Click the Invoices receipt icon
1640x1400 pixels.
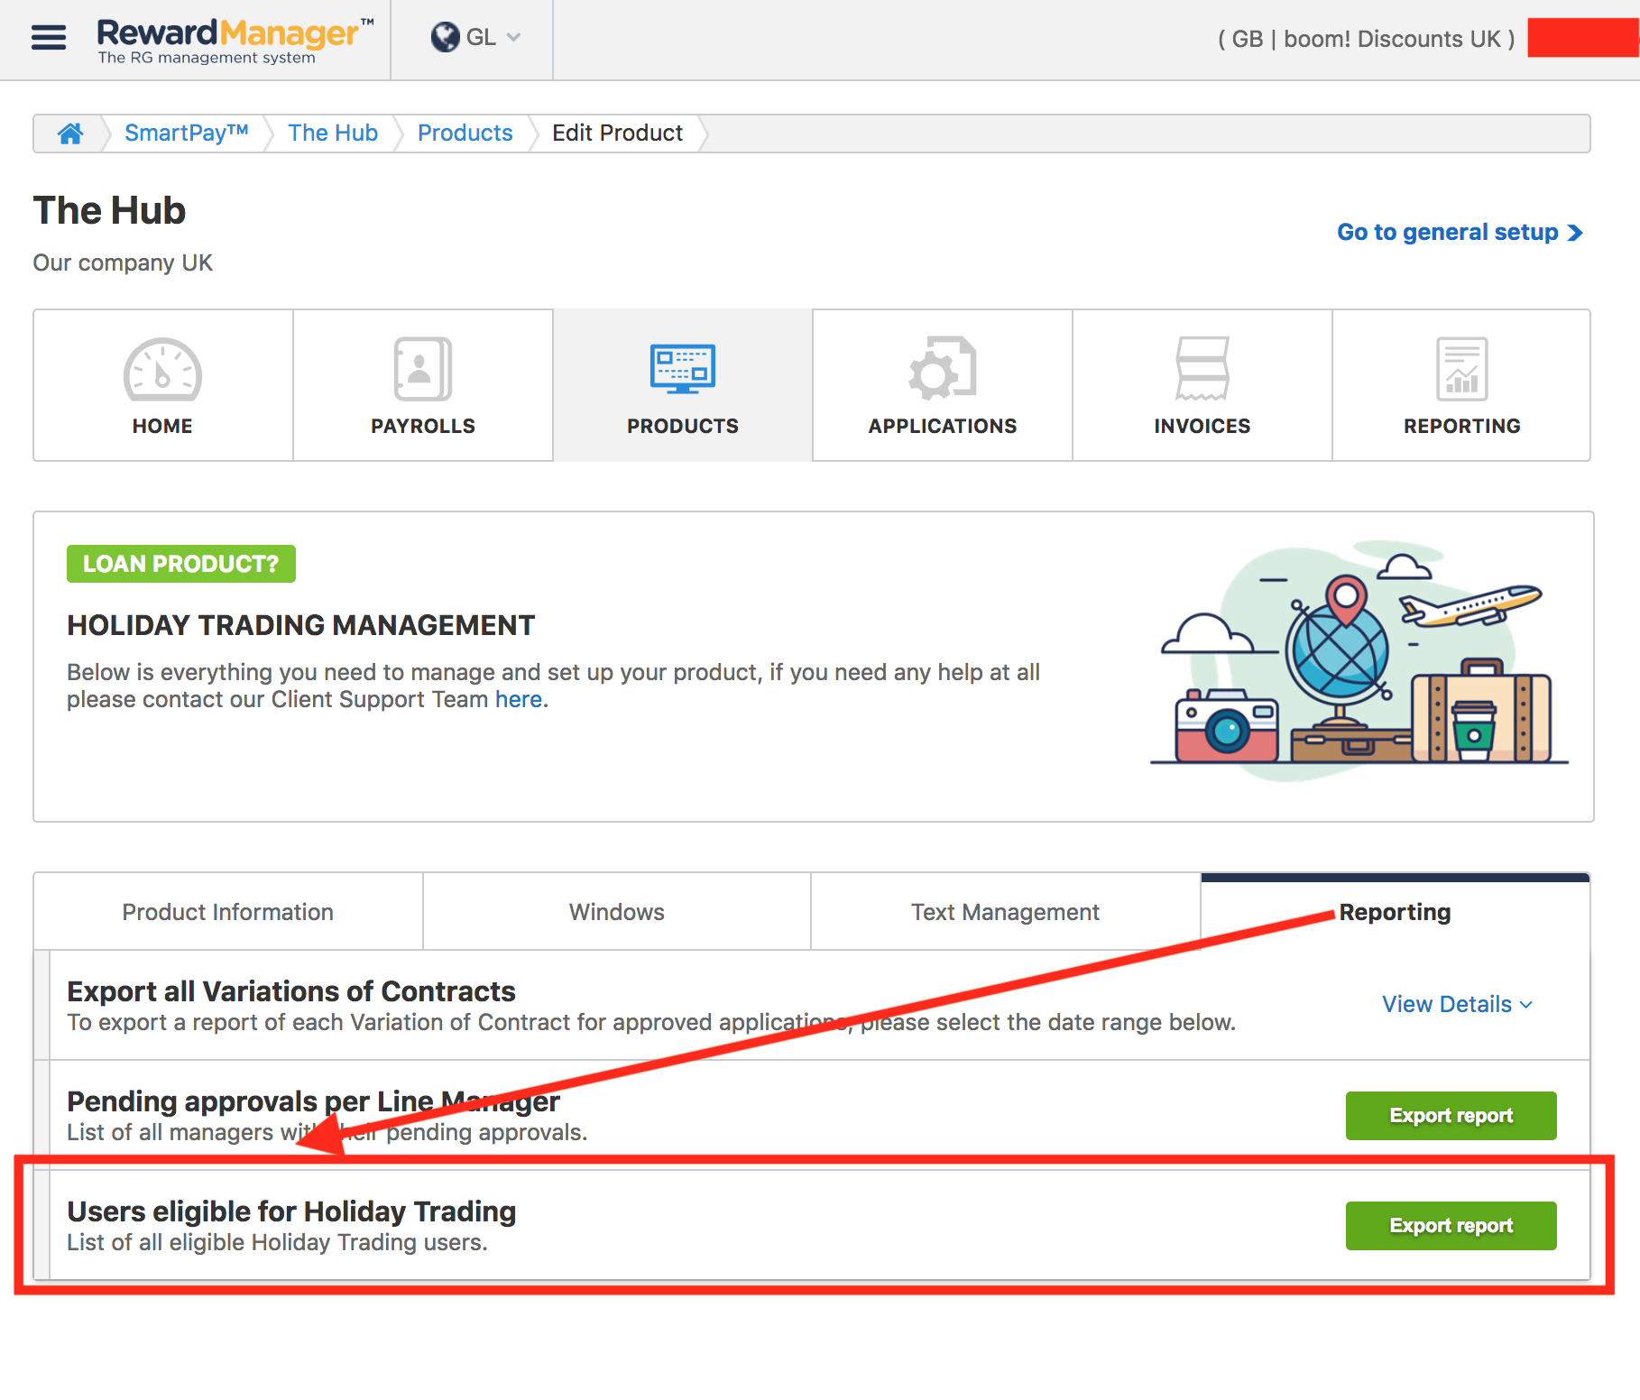point(1202,368)
